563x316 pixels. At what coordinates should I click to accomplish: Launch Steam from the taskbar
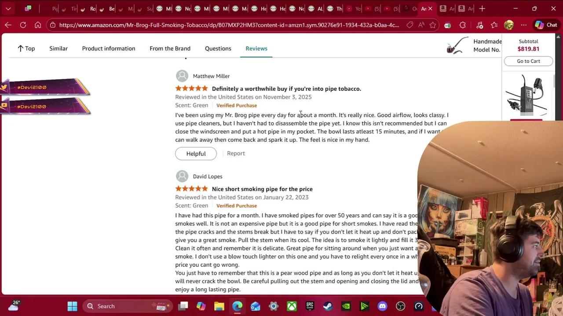(x=328, y=306)
